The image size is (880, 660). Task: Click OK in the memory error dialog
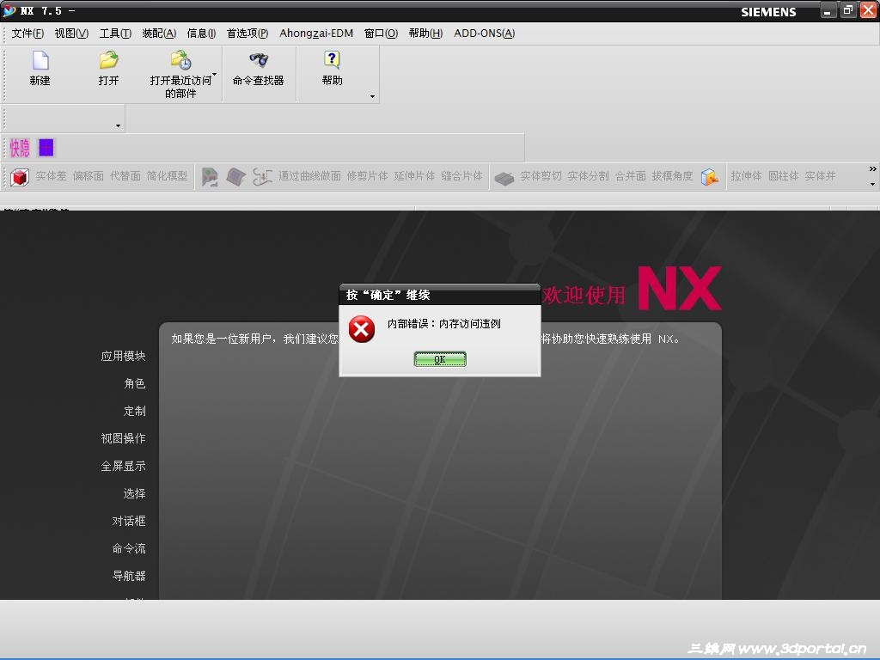pyautogui.click(x=440, y=359)
